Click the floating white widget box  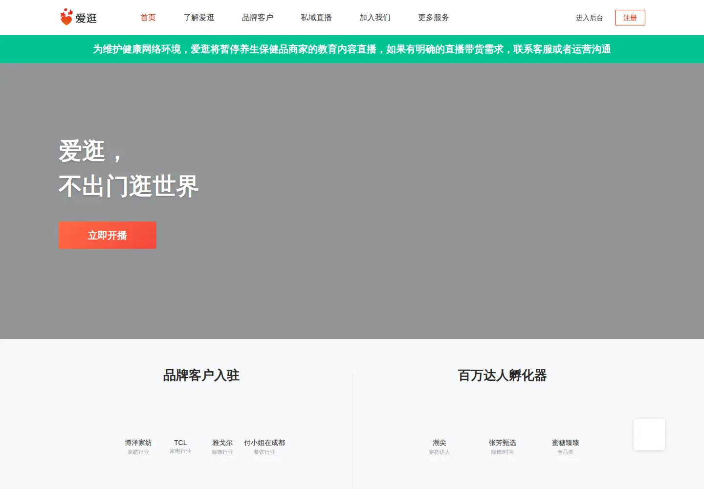click(x=649, y=434)
